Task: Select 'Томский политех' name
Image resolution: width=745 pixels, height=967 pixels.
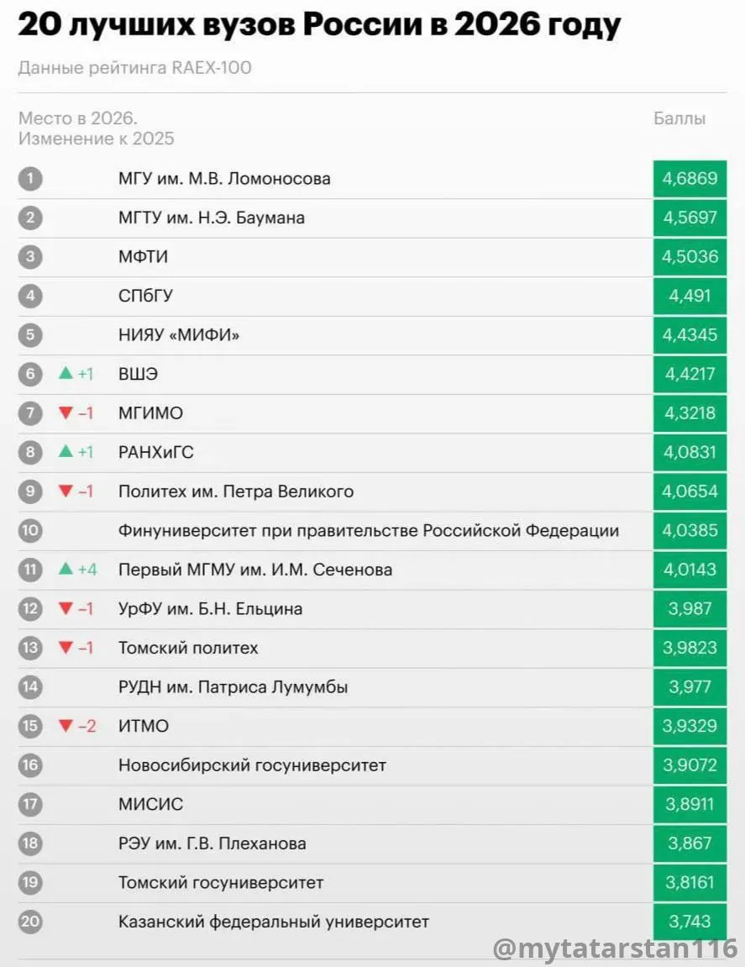Action: (x=188, y=648)
